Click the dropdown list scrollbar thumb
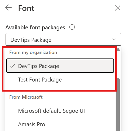The height and width of the screenshot is (131, 128). point(118,105)
